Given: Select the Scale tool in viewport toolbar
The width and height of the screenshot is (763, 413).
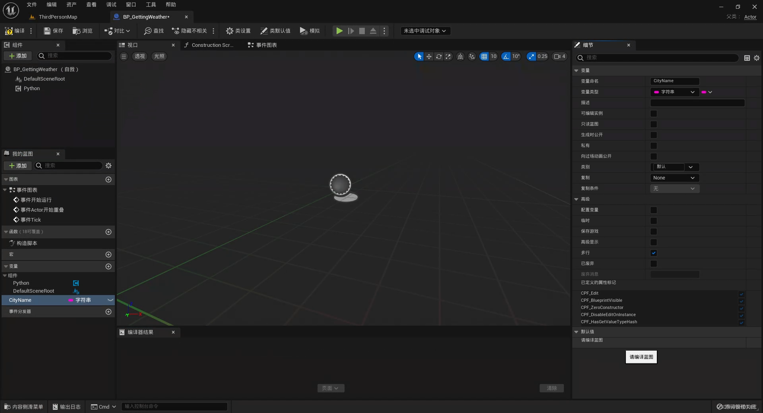Looking at the screenshot, I should [448, 56].
